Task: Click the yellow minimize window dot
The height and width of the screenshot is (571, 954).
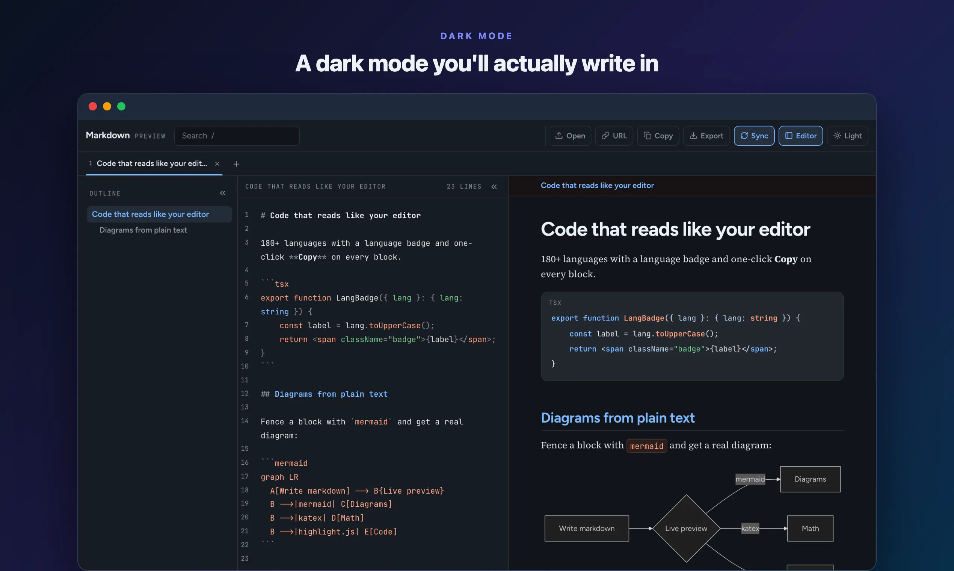Action: point(107,106)
